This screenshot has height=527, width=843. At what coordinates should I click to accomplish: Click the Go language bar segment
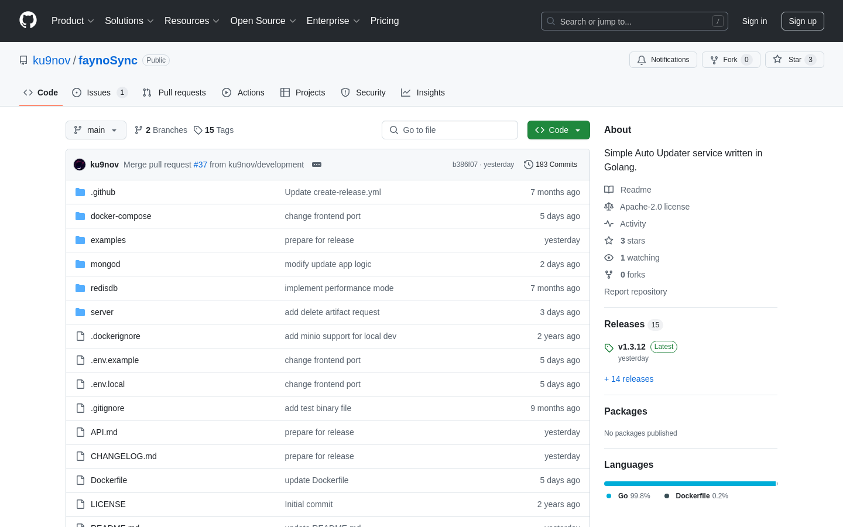690,484
